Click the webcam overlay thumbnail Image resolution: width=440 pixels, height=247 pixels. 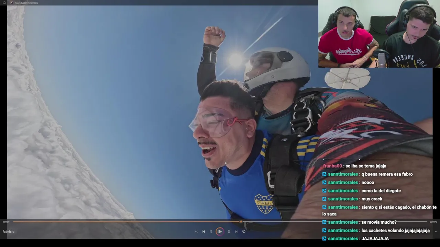[x=379, y=34]
